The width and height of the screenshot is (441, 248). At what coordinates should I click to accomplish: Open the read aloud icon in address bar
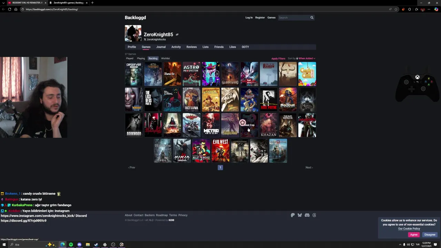point(390,9)
